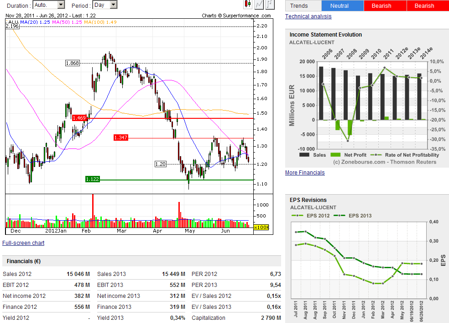Click the Capitalization value 2 790 M
This screenshot has width=449, height=323.
(271, 318)
